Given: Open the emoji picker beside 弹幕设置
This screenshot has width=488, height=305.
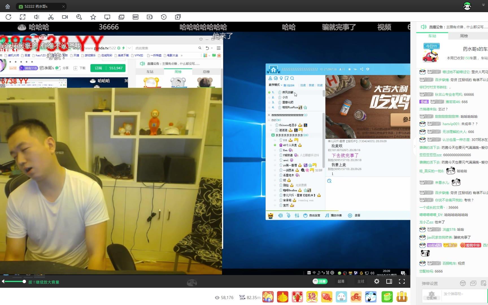Looking at the screenshot, I should [463, 283].
